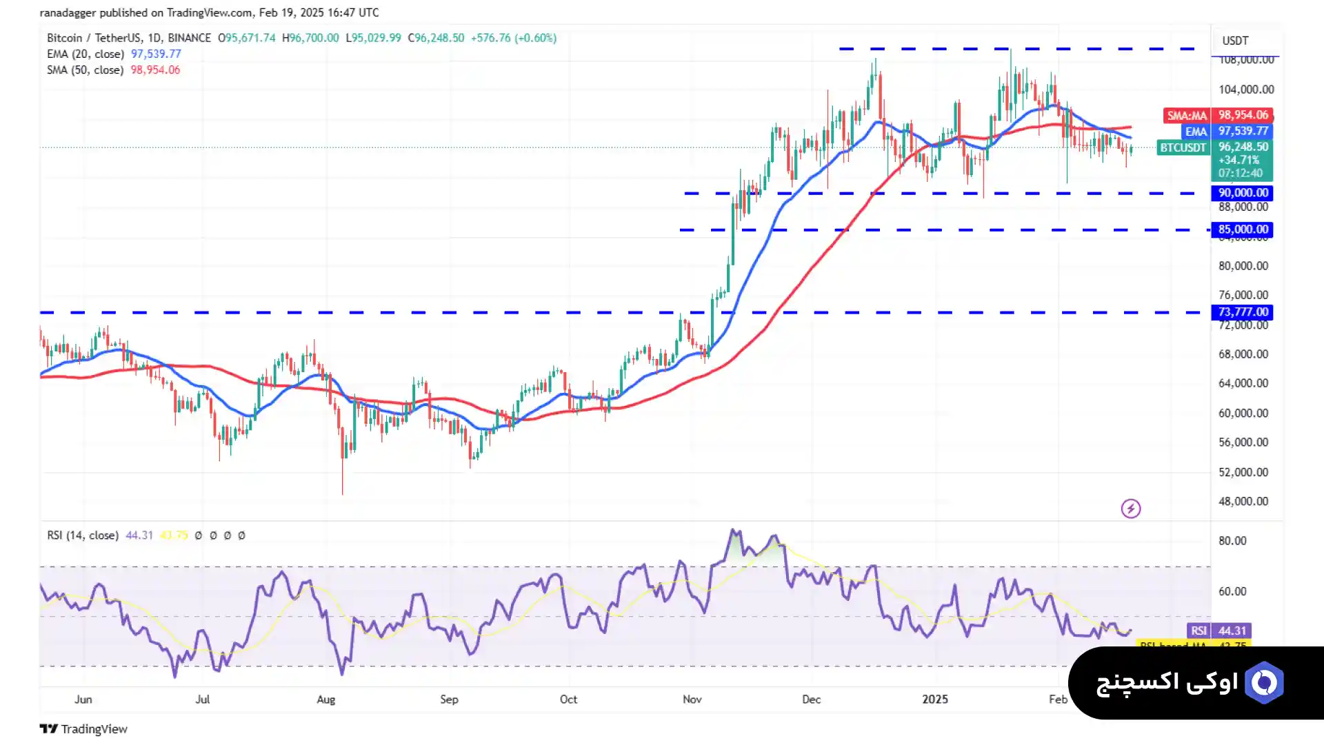
Task: Click the change value +576.76 (+0.60%)
Action: pyautogui.click(x=514, y=38)
